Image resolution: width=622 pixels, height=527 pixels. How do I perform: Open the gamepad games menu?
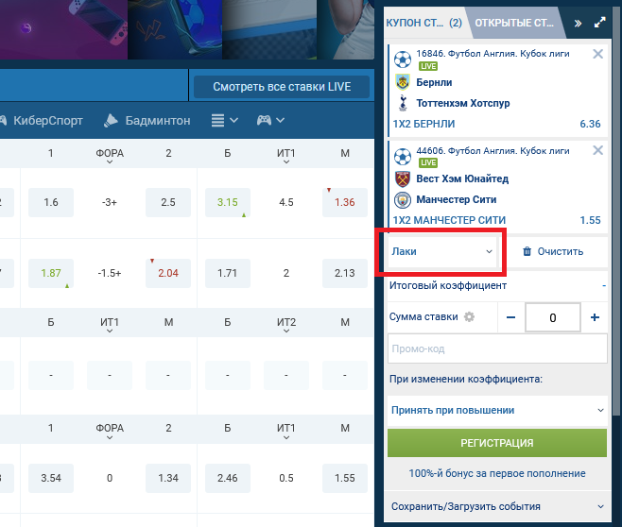pyautogui.click(x=270, y=121)
